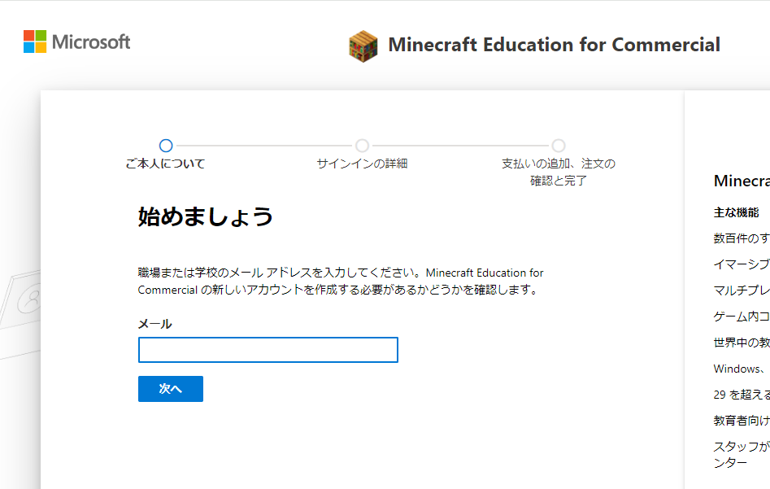The image size is (770, 489).
Task: Click the 主な機能 heading in side panel
Action: point(736,213)
